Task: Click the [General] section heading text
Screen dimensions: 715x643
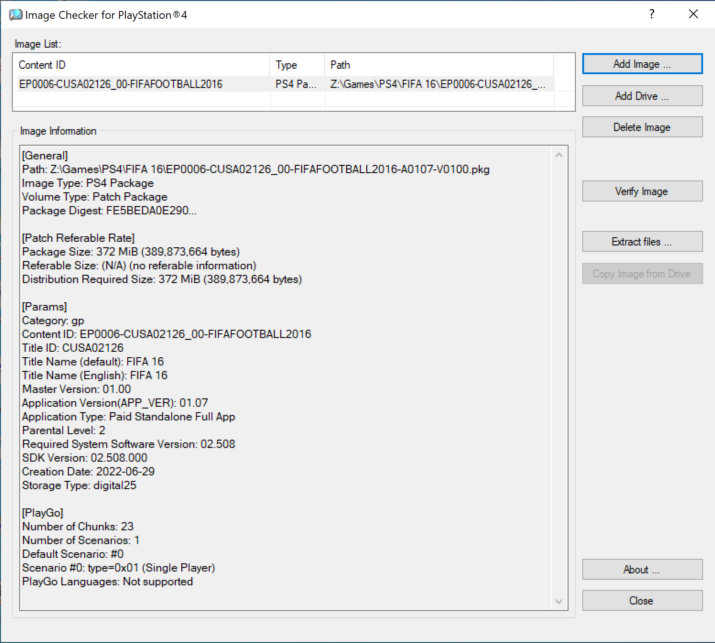Action: (x=45, y=156)
